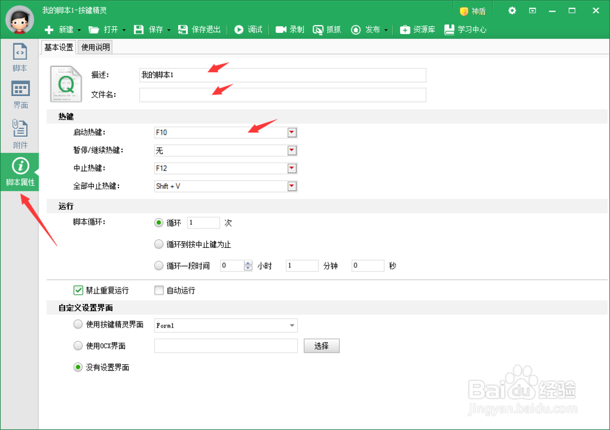This screenshot has width=610, height=430.
Task: Click the 保存 save toolbar button
Action: coord(148,29)
